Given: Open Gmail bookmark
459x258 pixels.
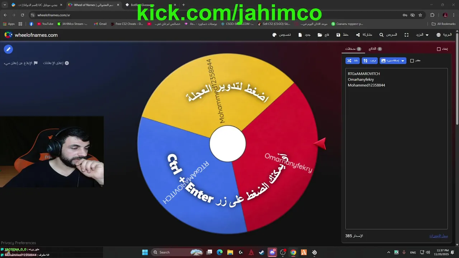Looking at the screenshot, I should (x=100, y=24).
